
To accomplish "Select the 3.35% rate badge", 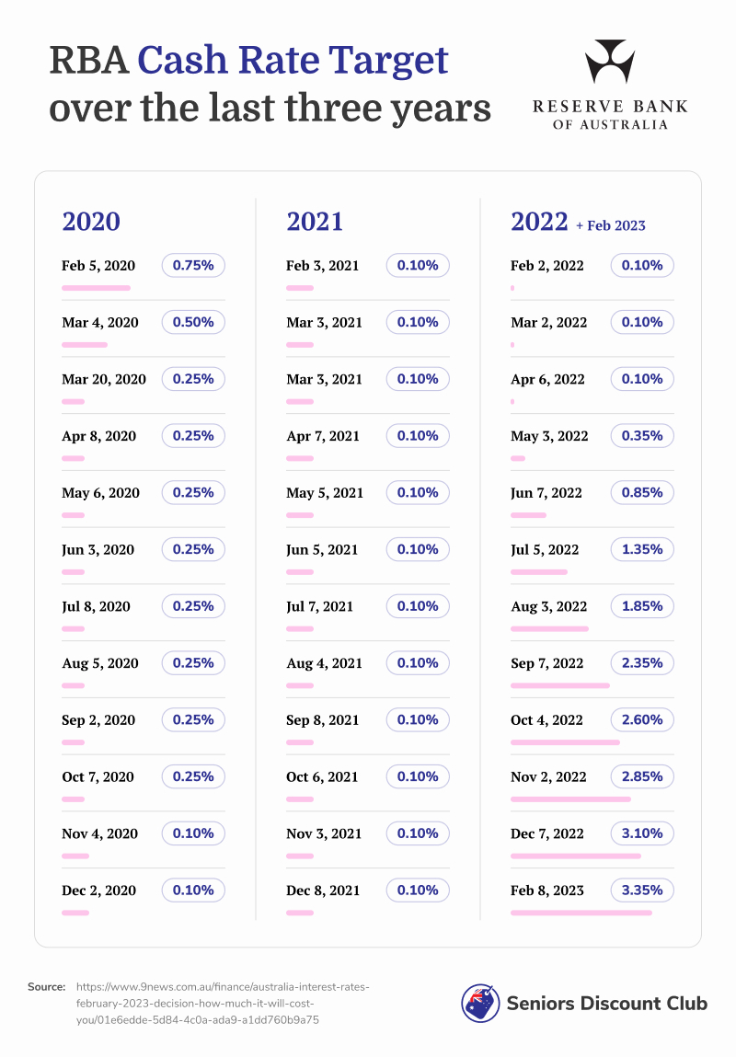I will pos(642,890).
